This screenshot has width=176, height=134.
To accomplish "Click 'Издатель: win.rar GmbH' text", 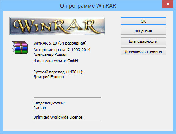I will click(x=56, y=61).
